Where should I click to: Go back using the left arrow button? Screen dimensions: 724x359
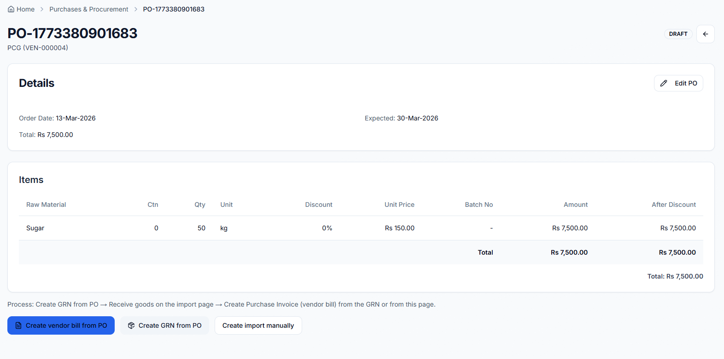click(x=705, y=34)
